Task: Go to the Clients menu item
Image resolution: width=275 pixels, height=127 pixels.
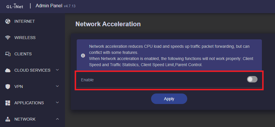Action: coord(23,54)
